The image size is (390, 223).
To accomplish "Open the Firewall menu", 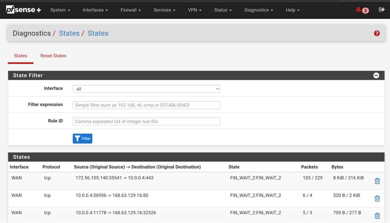I will click(130, 10).
